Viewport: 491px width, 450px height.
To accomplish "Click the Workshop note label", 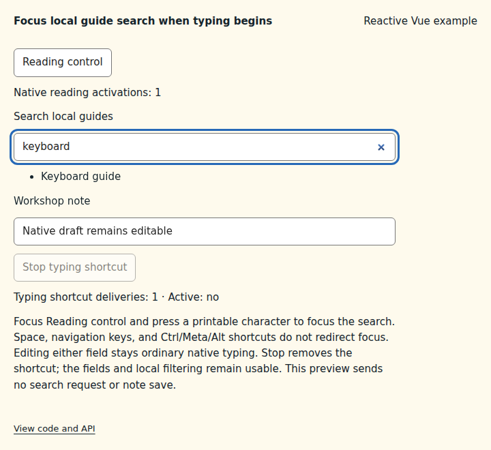I will [x=52, y=200].
